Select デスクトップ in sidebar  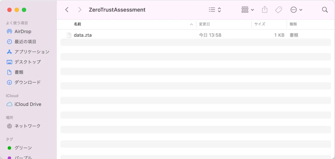pyautogui.click(x=27, y=62)
